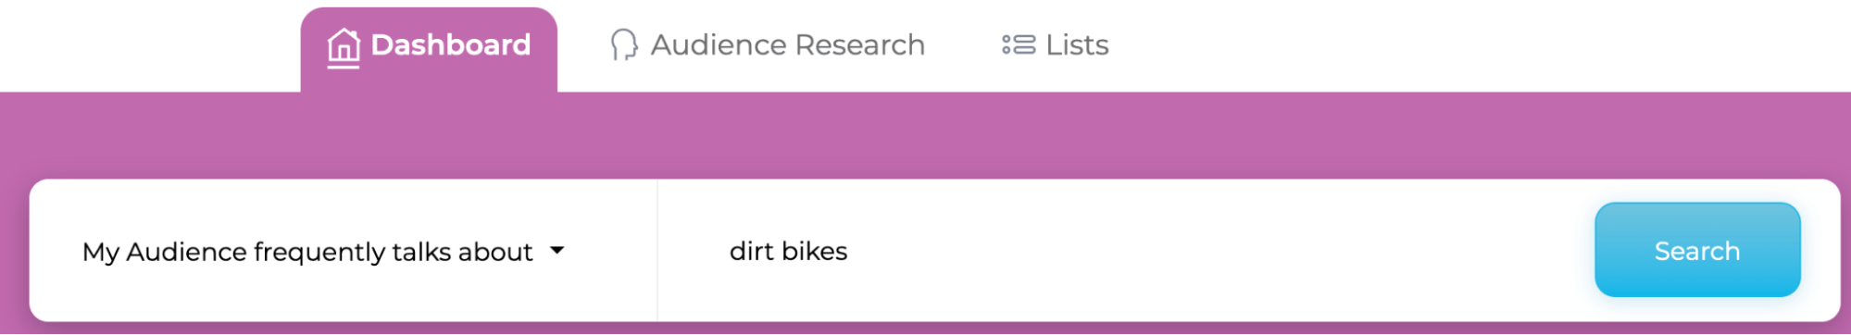Open 'My Audience frequently talks about' dropdown
The height and width of the screenshot is (335, 1851).
(x=344, y=251)
